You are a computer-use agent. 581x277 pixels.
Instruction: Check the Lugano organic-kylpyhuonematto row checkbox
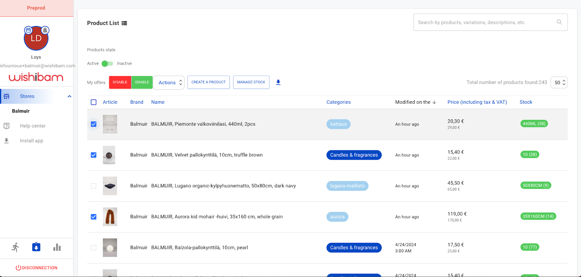tap(94, 186)
